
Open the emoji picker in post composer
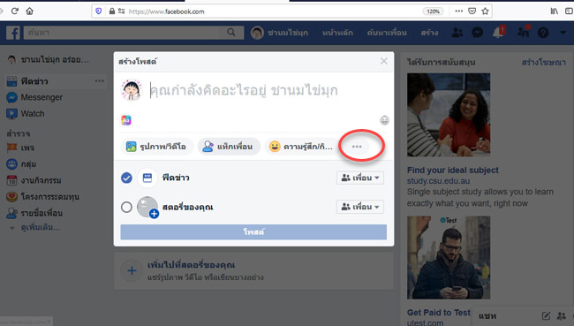coord(384,120)
